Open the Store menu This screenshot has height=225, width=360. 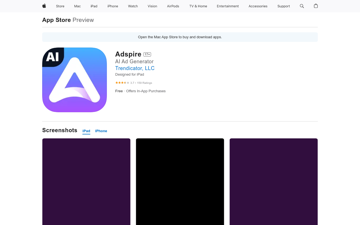(60, 6)
